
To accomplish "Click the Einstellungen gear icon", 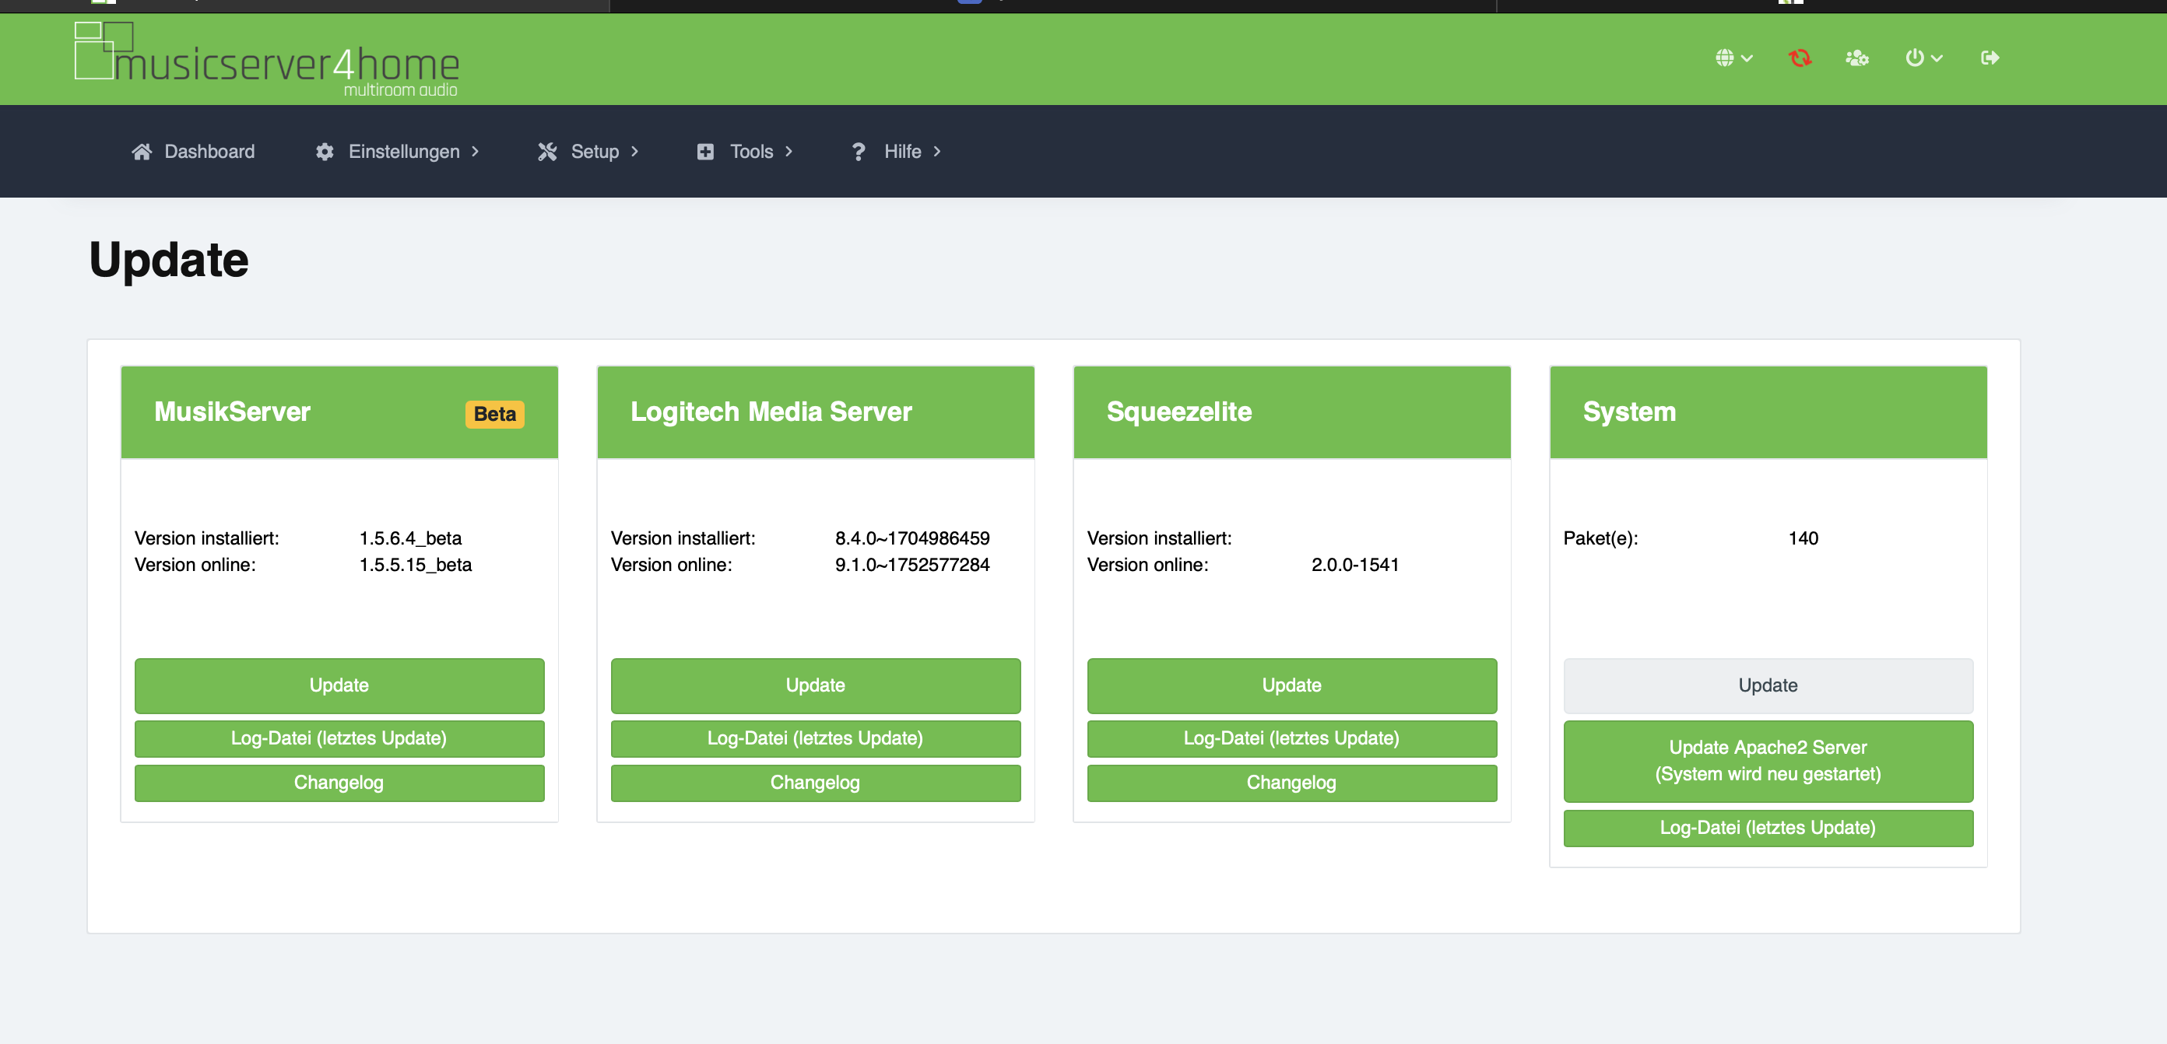I will tap(325, 151).
